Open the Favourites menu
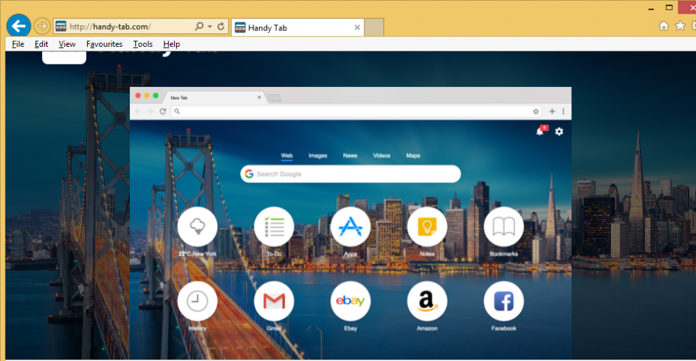 pyautogui.click(x=104, y=44)
